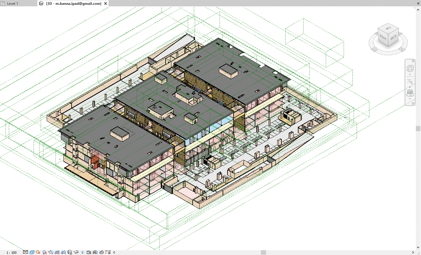
Task: Expand the Steering Wheel dropdown arrow
Action: click(410, 75)
